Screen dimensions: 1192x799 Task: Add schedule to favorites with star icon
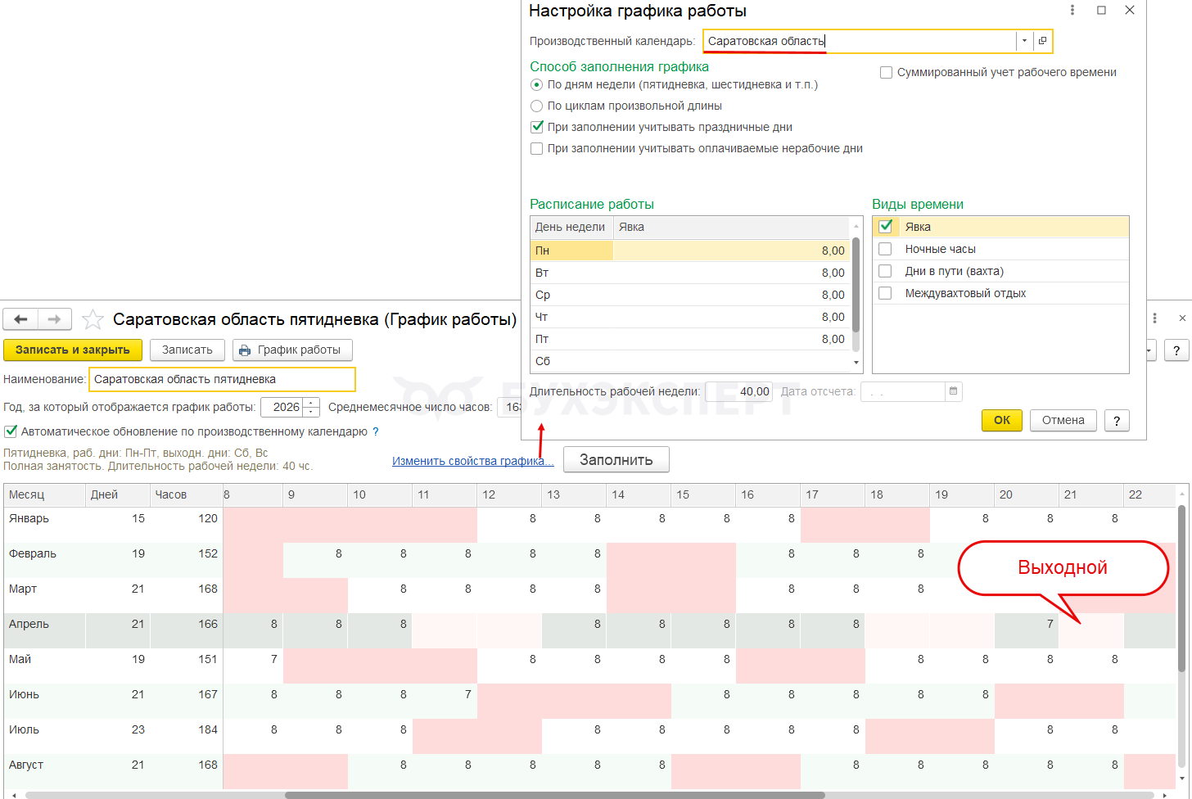[93, 319]
